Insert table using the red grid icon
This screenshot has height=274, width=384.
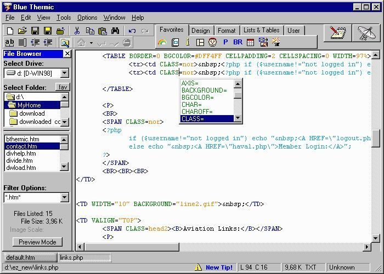[x=250, y=43]
